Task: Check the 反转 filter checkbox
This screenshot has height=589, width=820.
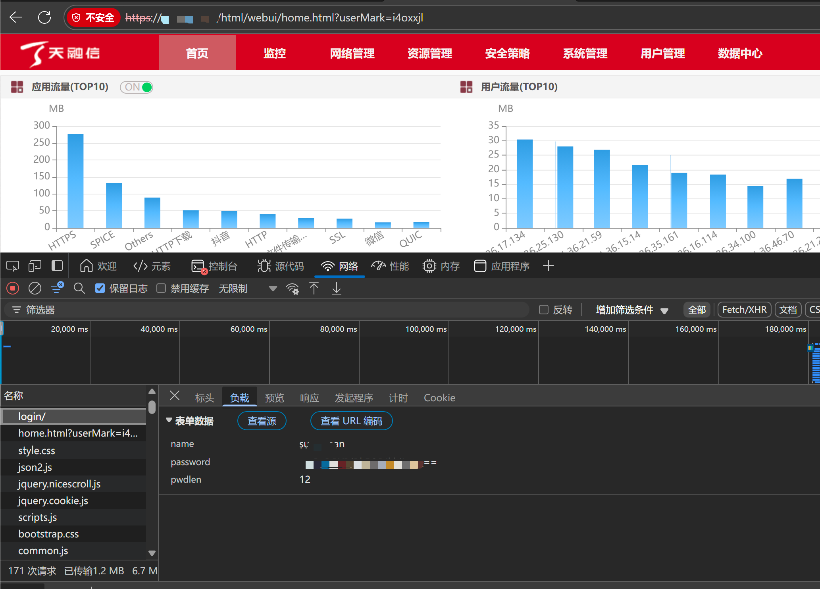Action: [544, 310]
